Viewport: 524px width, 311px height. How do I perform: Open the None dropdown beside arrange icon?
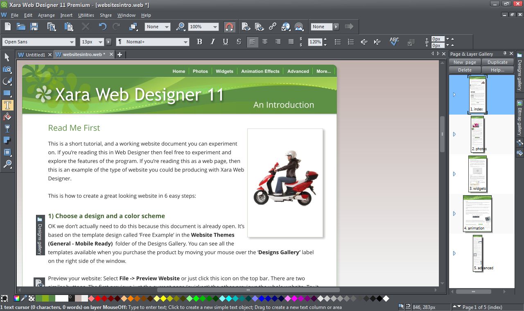[167, 27]
